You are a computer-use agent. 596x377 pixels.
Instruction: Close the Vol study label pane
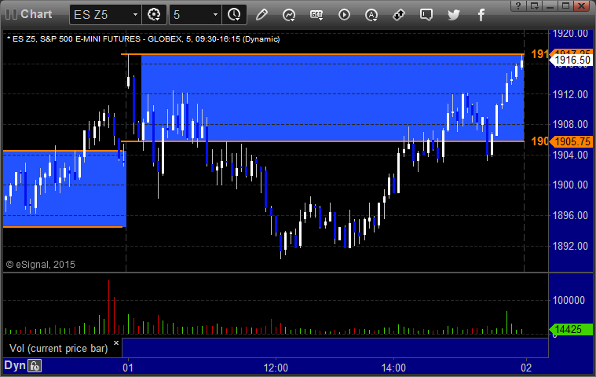(116, 342)
